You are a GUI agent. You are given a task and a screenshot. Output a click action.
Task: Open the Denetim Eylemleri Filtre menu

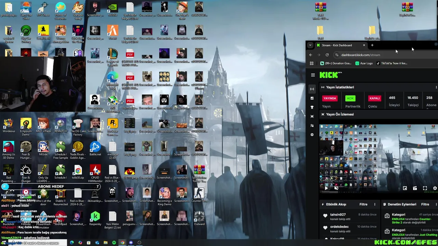[425, 204]
